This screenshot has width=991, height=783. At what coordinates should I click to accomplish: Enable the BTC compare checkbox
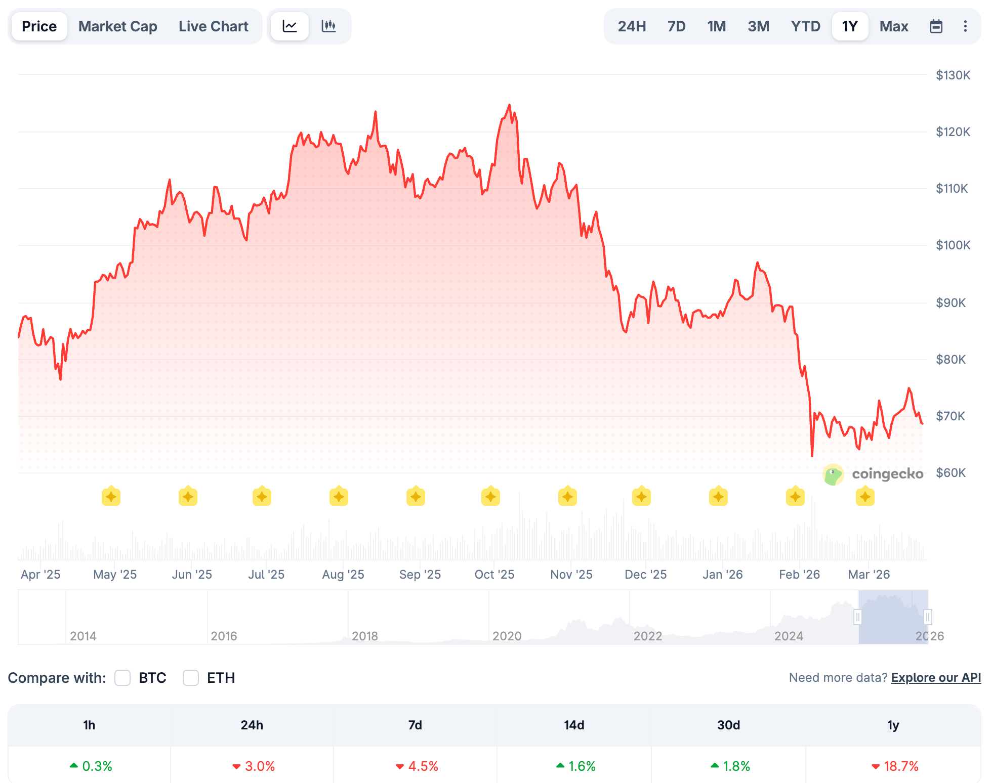pyautogui.click(x=122, y=678)
